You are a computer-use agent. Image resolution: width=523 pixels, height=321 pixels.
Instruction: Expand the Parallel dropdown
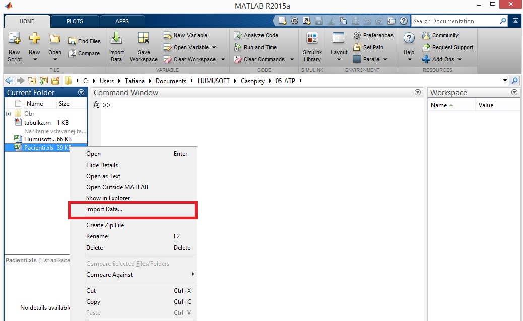(x=385, y=59)
